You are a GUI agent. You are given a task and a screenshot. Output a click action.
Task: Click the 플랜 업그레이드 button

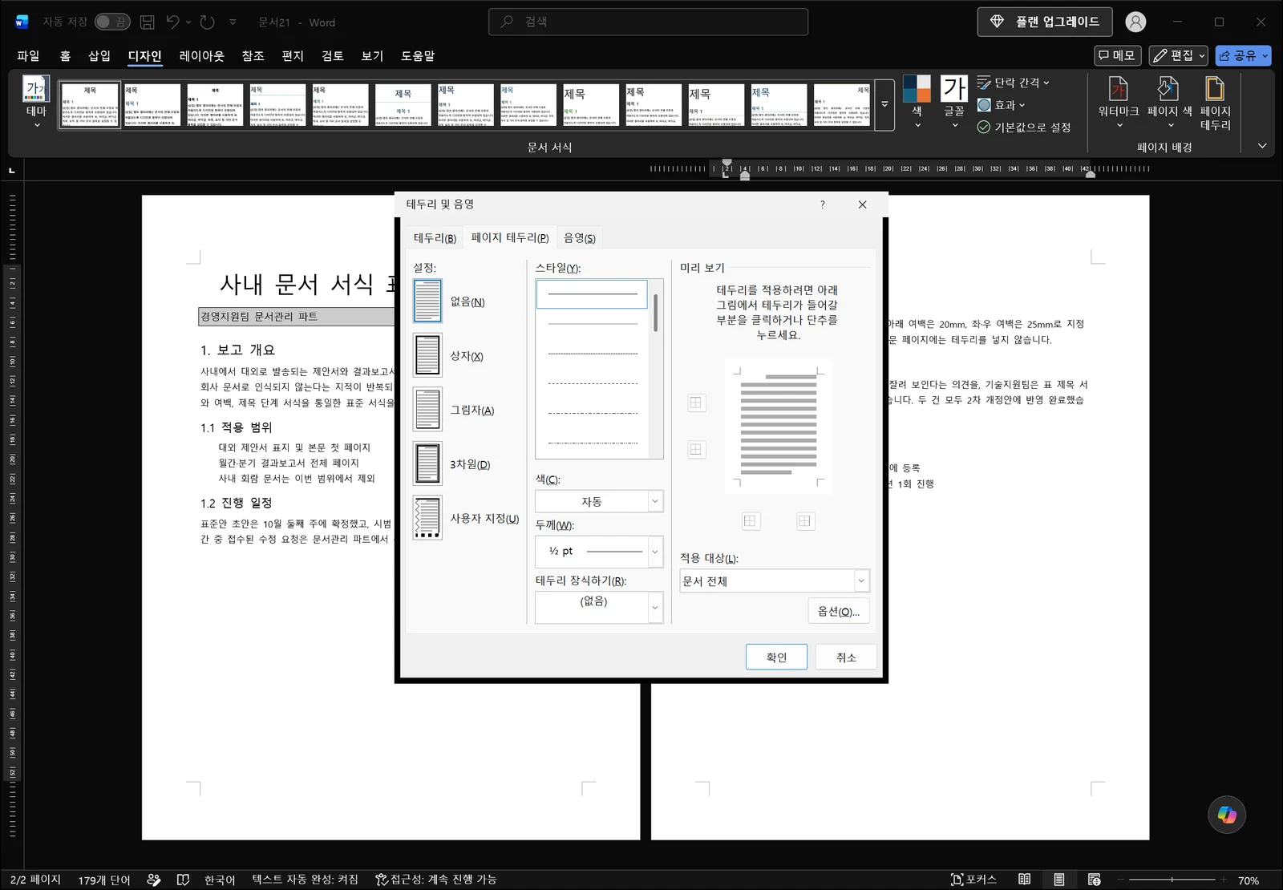(1044, 22)
